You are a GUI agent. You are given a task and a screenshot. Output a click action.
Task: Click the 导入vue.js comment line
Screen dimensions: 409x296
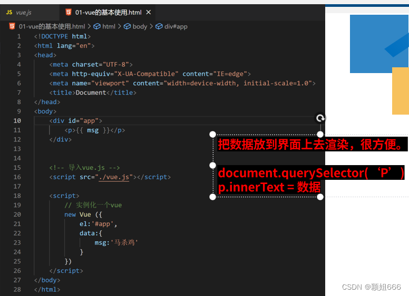click(x=84, y=168)
